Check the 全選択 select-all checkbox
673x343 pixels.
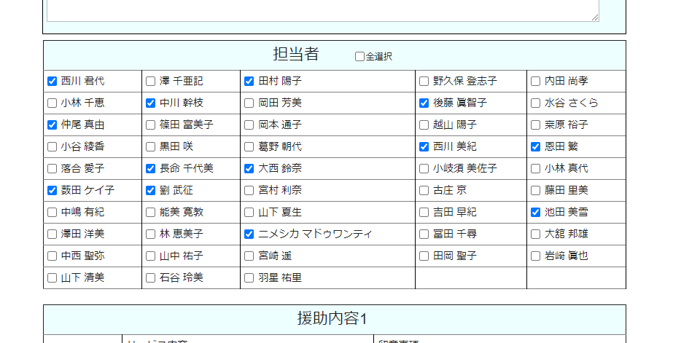click(359, 57)
